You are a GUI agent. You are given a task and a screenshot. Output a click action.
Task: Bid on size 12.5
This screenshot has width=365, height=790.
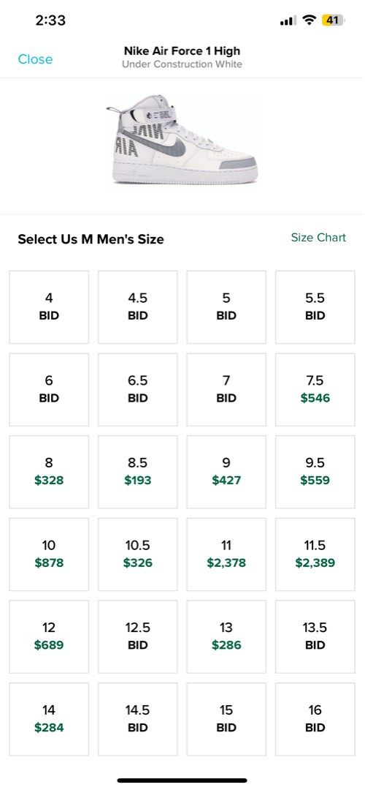tap(138, 636)
